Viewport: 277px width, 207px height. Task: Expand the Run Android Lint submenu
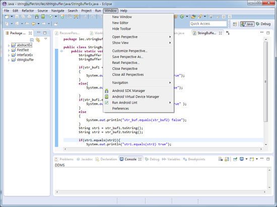(x=138, y=102)
